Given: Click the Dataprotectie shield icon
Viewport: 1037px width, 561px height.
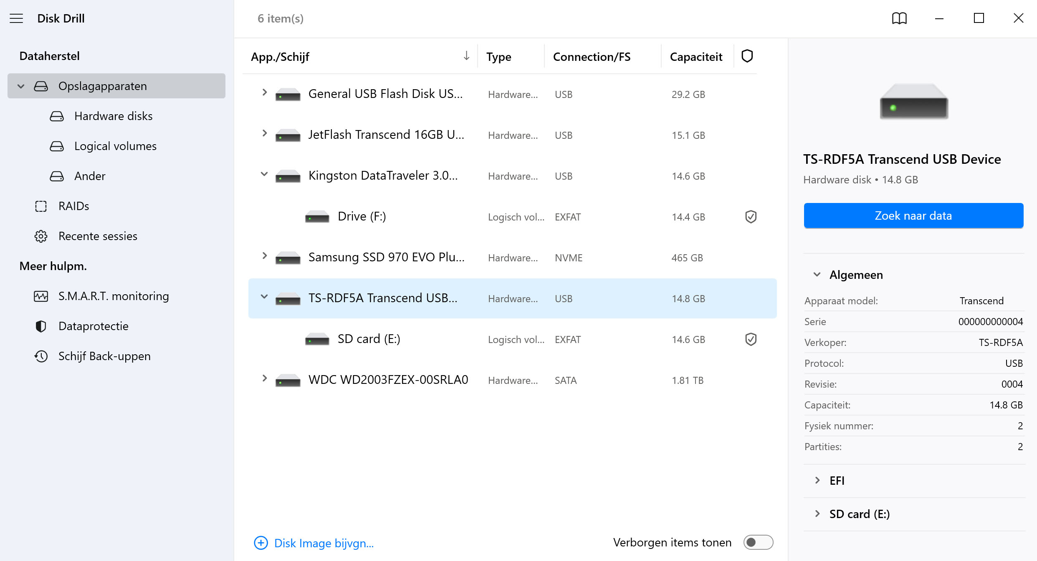Looking at the screenshot, I should pyautogui.click(x=41, y=326).
